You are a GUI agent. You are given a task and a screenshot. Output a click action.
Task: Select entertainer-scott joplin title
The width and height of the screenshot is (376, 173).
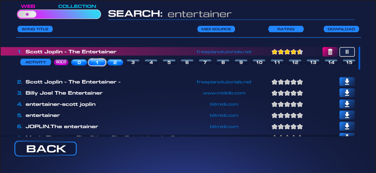click(61, 104)
